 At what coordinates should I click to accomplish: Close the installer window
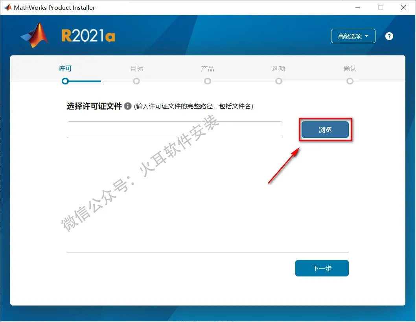coord(403,7)
